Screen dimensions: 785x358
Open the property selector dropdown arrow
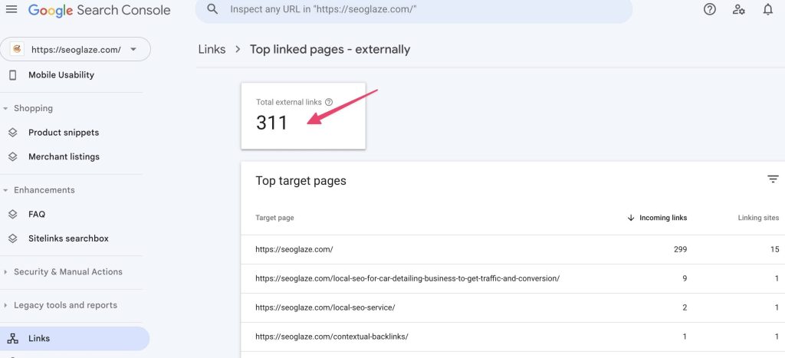point(133,49)
